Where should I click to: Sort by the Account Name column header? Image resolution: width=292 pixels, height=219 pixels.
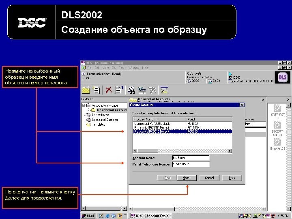(x=160, y=119)
